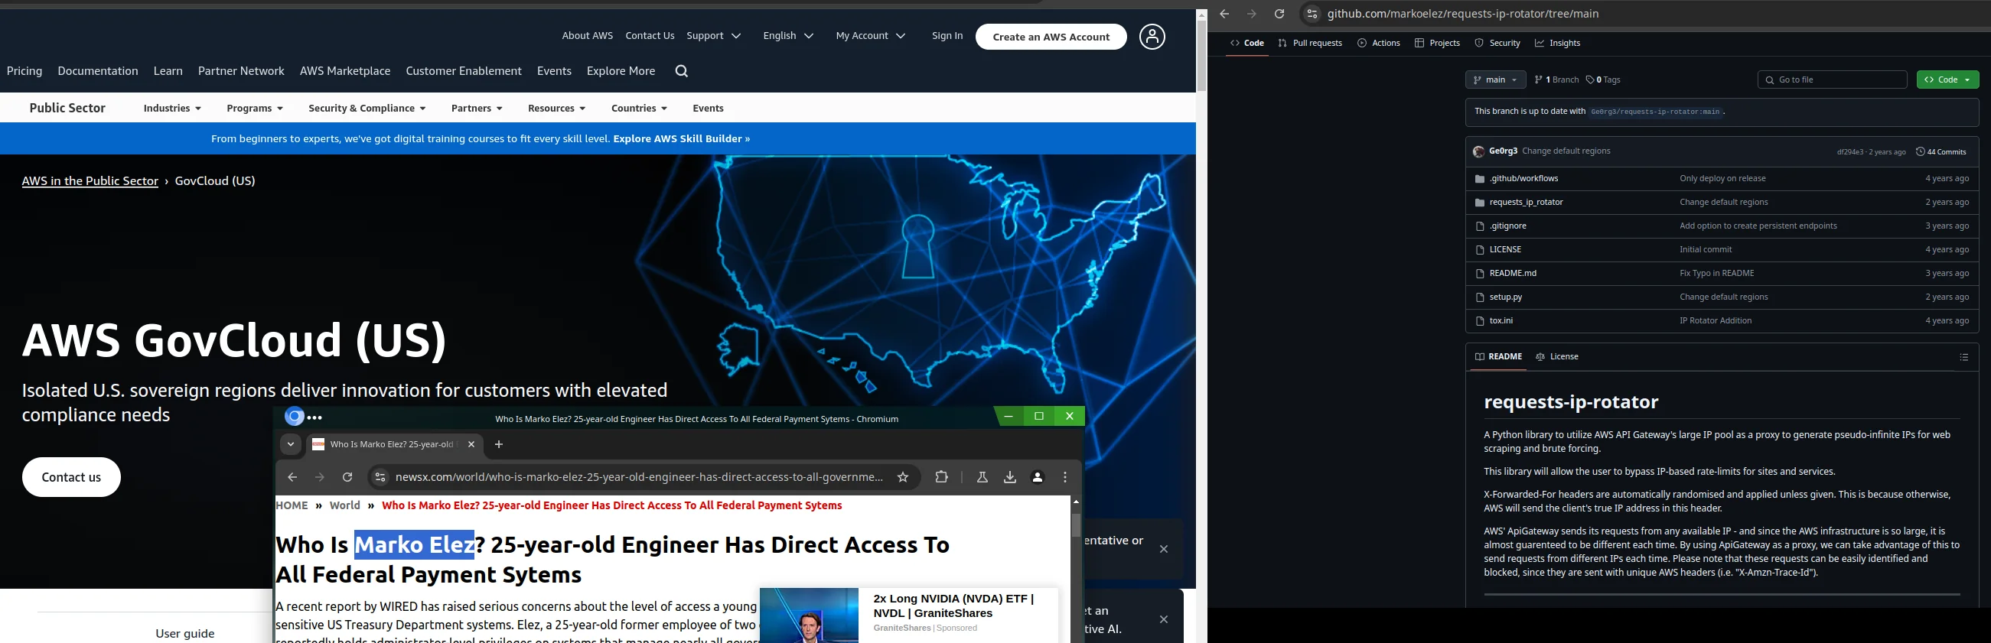Click the AWS page vertical scrollbar thumb
Image resolution: width=1991 pixels, height=643 pixels.
[x=1201, y=56]
